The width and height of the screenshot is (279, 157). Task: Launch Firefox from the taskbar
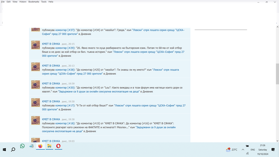pyautogui.click(x=41, y=146)
